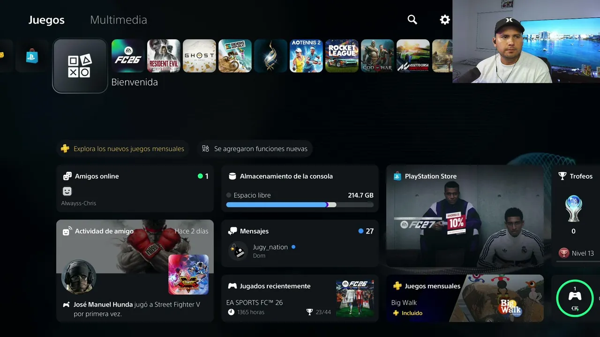
Task: Open the PlayStation Store bag tile in the game row
Action: [x=32, y=56]
